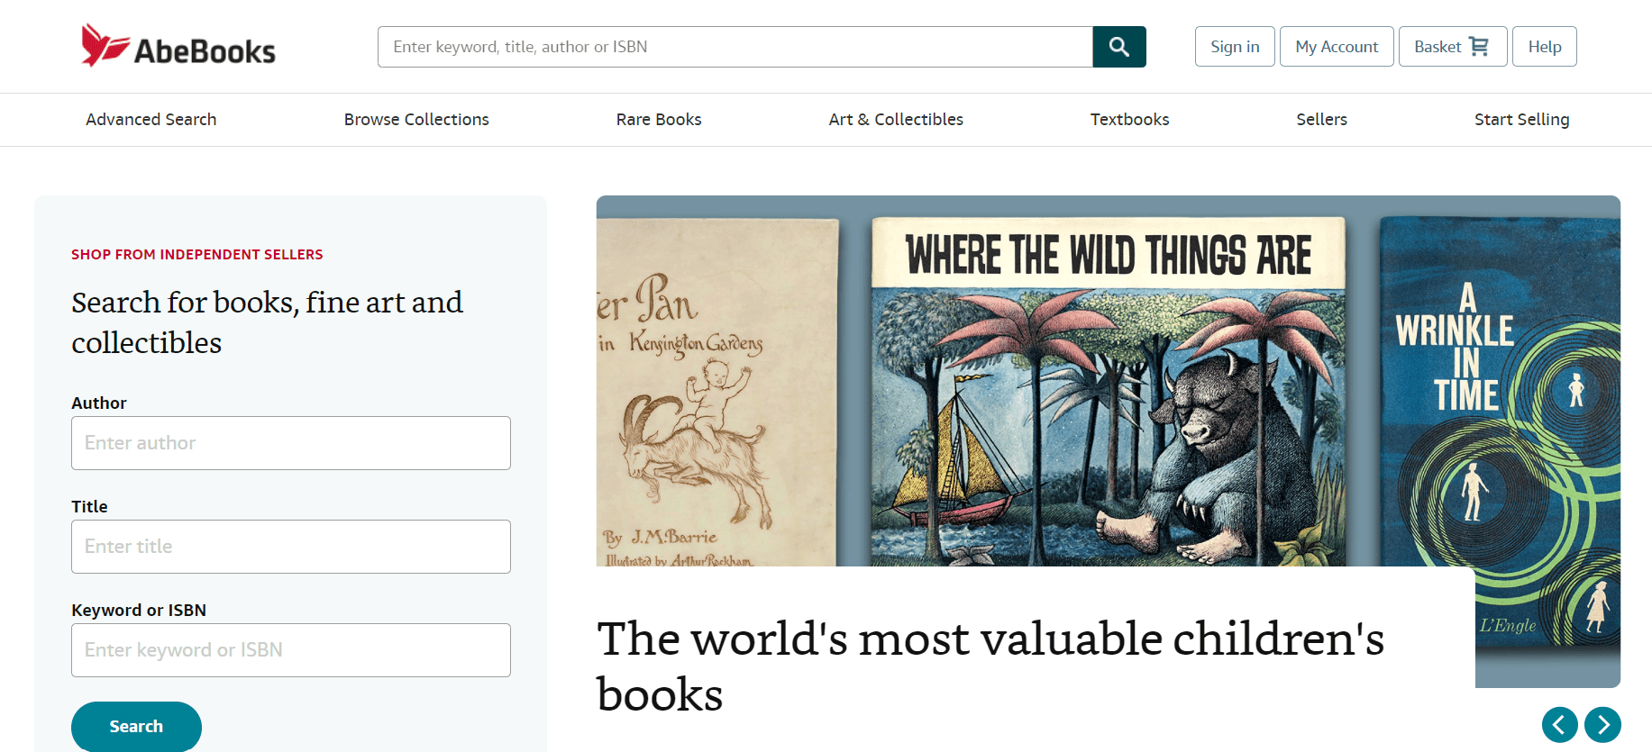Advance the carousel with the next arrow

click(1603, 724)
